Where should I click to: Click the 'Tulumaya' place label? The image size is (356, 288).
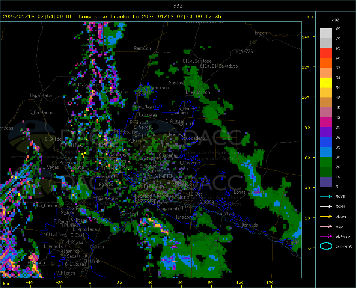tap(148, 114)
